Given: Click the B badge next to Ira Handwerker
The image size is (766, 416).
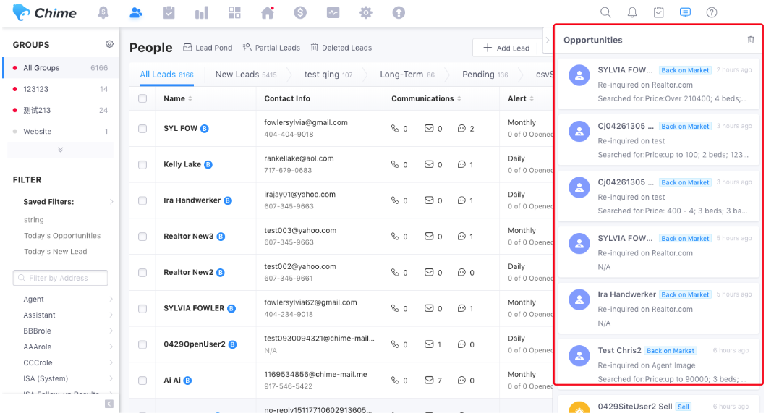Looking at the screenshot, I should click(228, 200).
